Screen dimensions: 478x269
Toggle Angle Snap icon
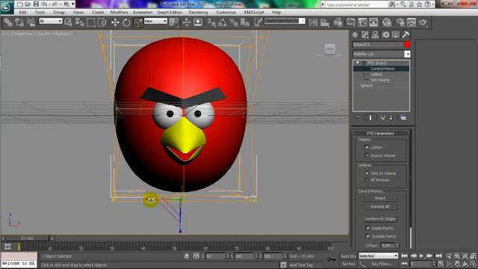(x=223, y=22)
